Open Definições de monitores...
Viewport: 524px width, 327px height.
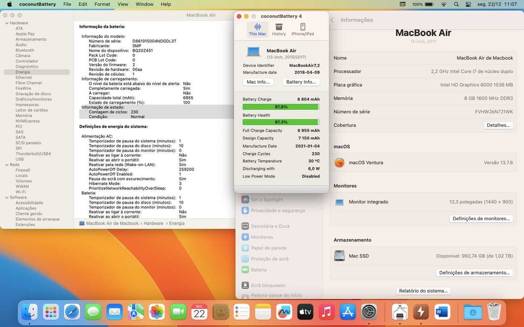click(x=481, y=219)
